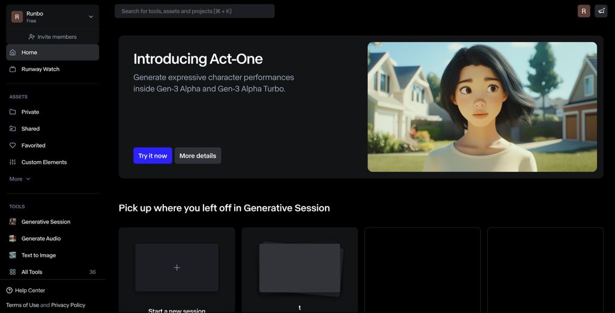The image size is (615, 313).
Task: Click the Try it now button
Action: (x=153, y=156)
